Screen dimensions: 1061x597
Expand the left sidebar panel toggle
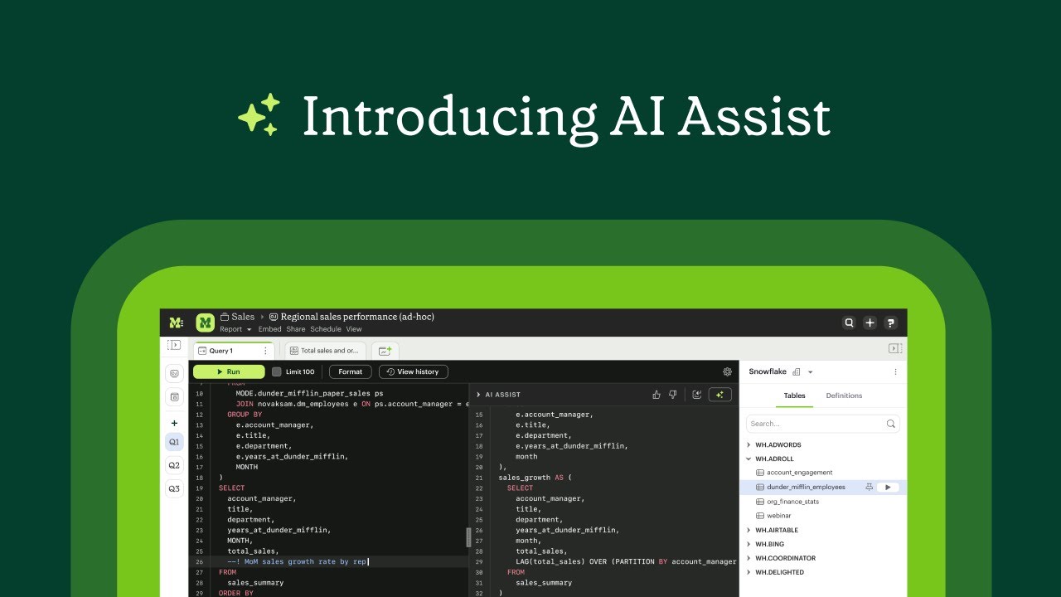tap(174, 345)
